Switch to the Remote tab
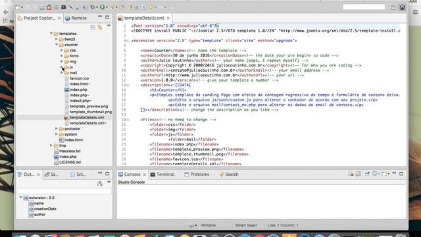This screenshot has height=237, width=421. pyautogui.click(x=76, y=18)
